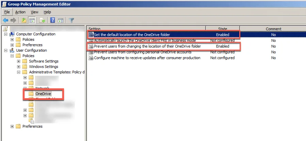The height and width of the screenshot is (141, 306).
Task: Click the Forward arrow toolbar icon
Action: (x=14, y=20)
